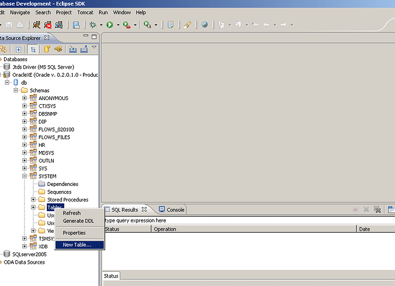The height and width of the screenshot is (286, 395).
Task: Open the External Tools dropdown arrow
Action: click(x=156, y=25)
